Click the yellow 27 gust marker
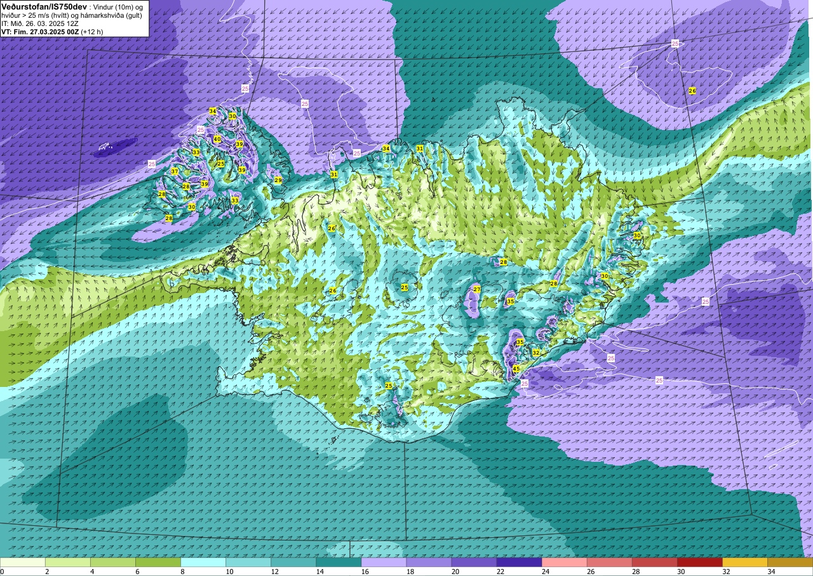The image size is (813, 576). tap(477, 289)
